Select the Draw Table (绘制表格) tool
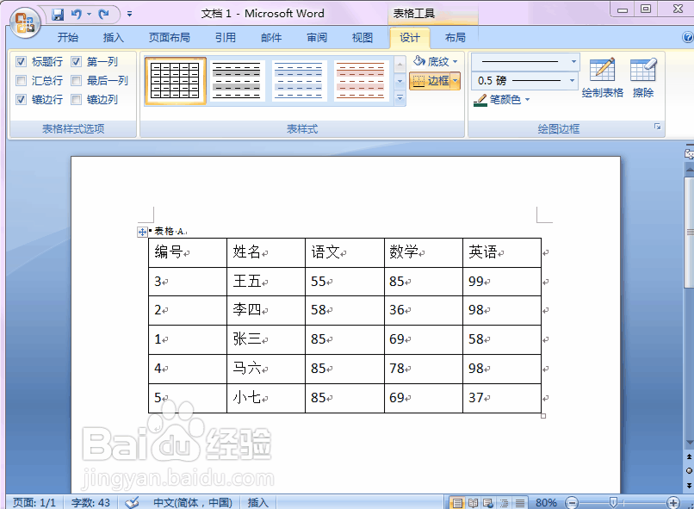The height and width of the screenshot is (509, 694). [x=601, y=78]
